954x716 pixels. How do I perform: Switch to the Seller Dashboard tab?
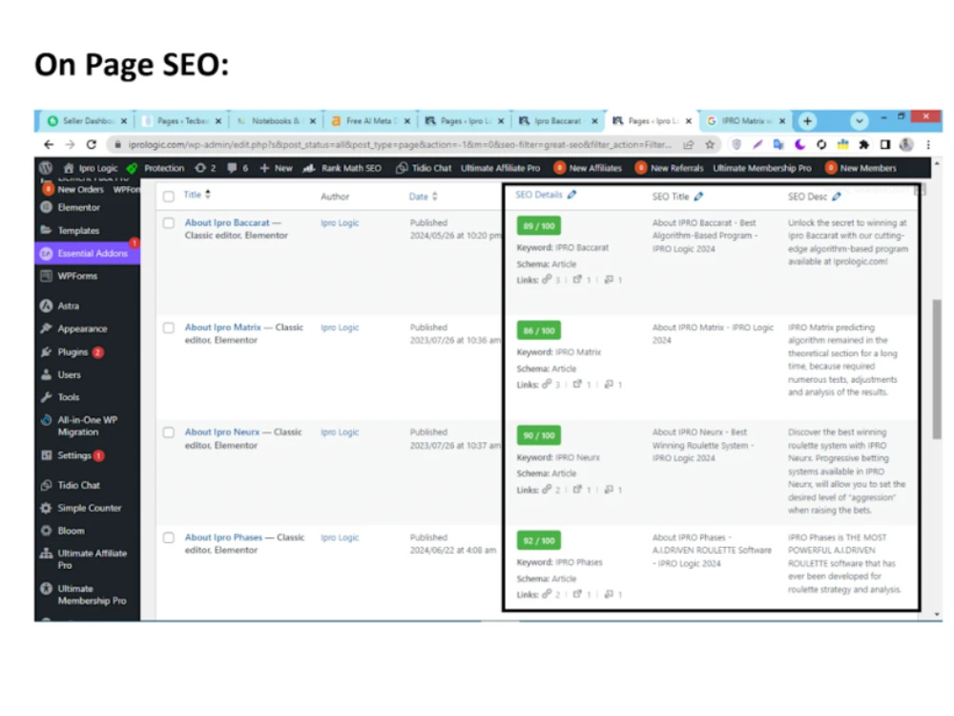coord(87,121)
